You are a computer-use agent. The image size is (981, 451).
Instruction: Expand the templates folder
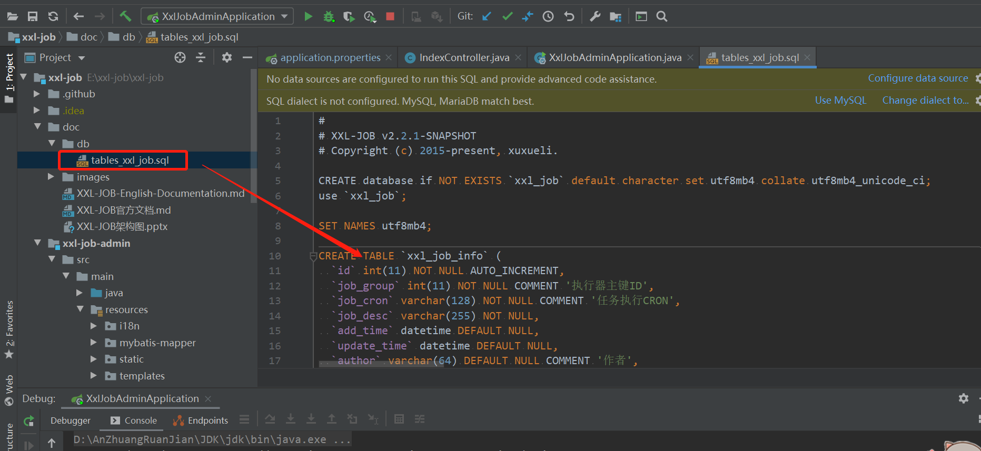(x=94, y=376)
